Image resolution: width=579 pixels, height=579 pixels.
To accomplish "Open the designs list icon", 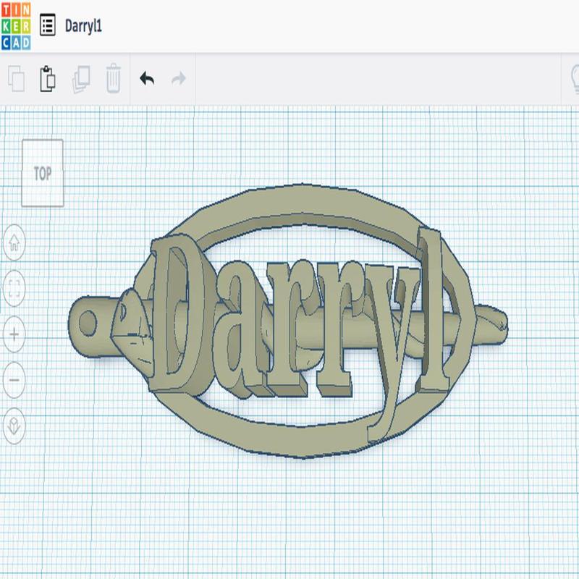I will click(48, 25).
